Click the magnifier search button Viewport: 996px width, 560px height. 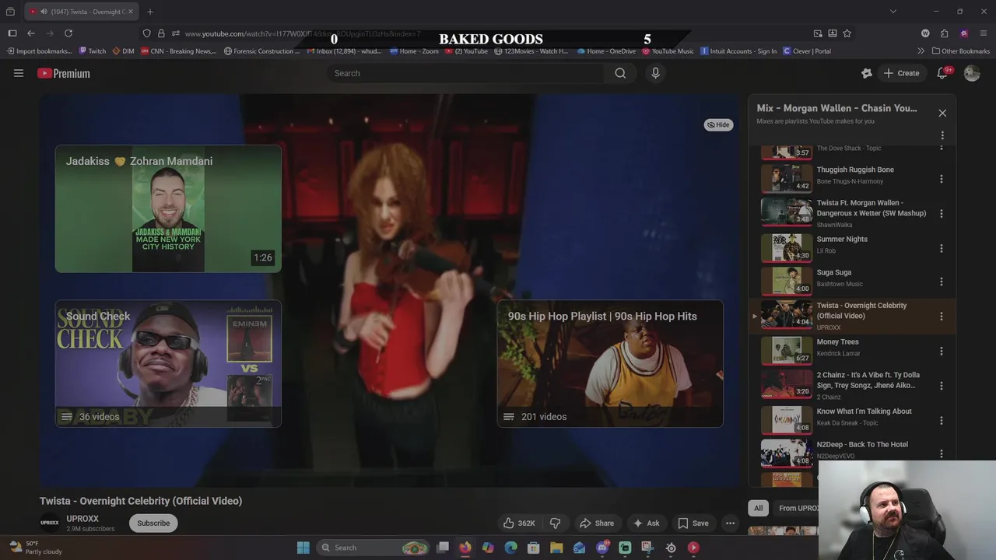click(620, 73)
